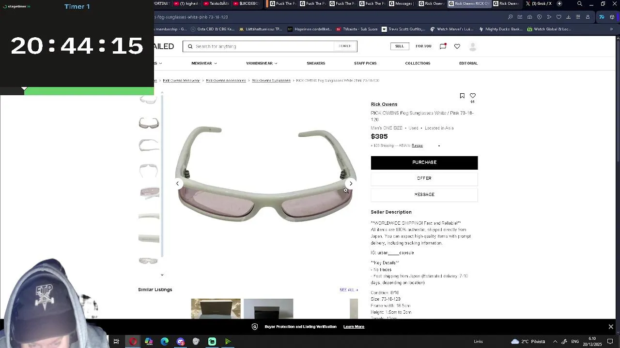Open the Collections menu item
Image resolution: width=620 pixels, height=348 pixels.
coord(418,63)
